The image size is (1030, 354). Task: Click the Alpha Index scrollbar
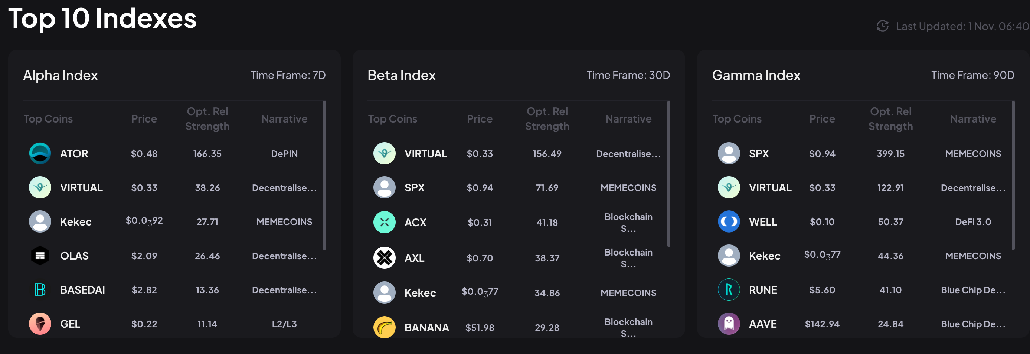click(x=324, y=176)
